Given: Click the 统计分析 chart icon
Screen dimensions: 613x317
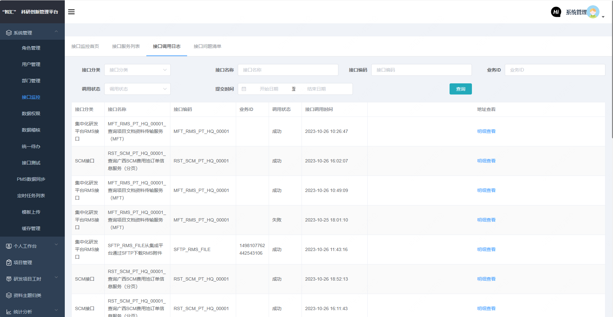Looking at the screenshot, I should (9, 312).
